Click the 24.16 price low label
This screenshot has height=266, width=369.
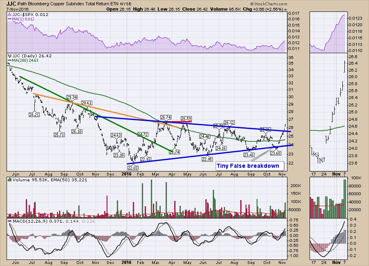click(221, 148)
